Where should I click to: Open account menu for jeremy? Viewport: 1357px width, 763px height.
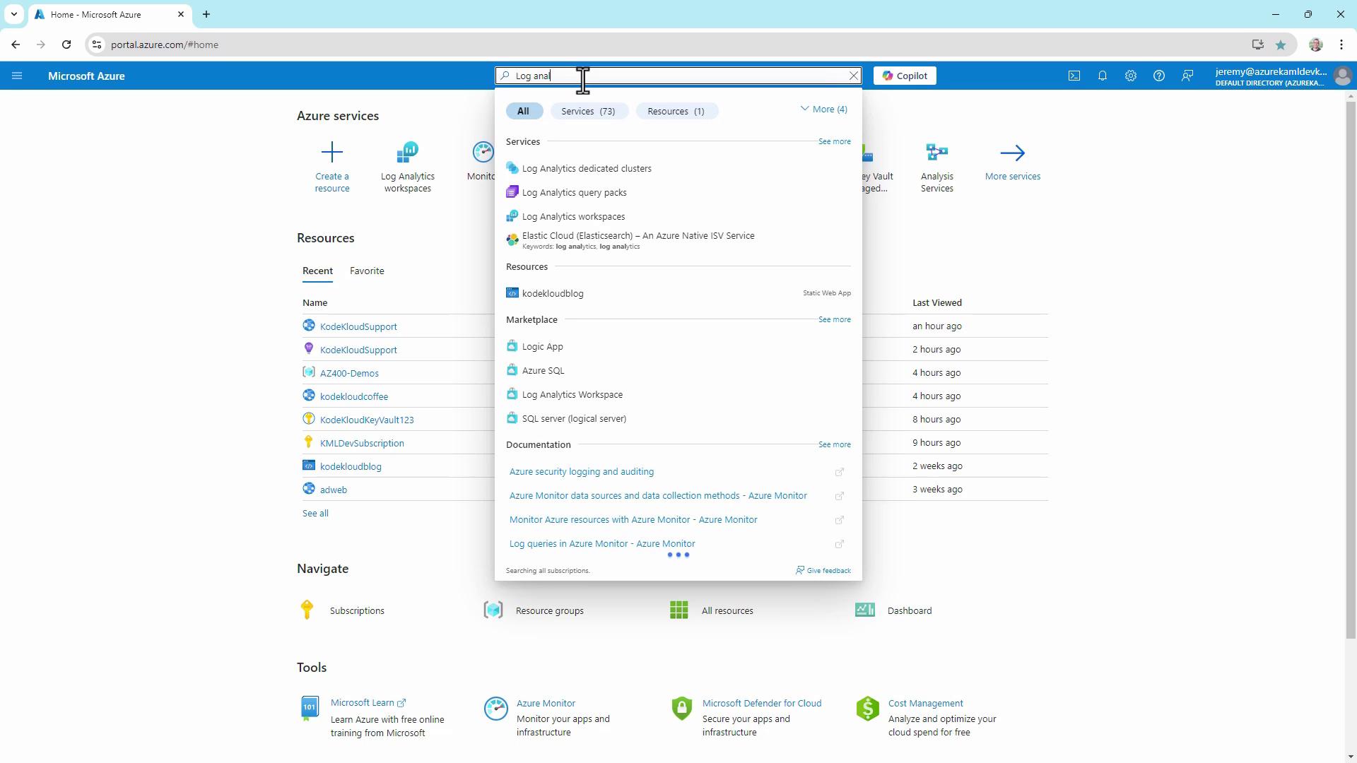click(1342, 76)
